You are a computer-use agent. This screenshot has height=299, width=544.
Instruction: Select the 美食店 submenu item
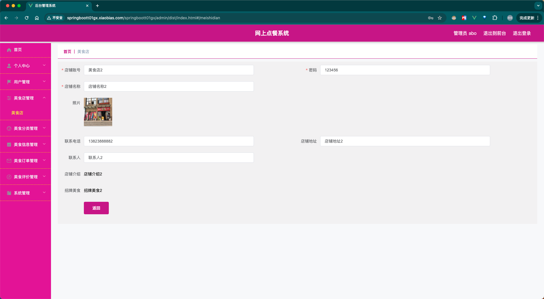[x=17, y=113]
